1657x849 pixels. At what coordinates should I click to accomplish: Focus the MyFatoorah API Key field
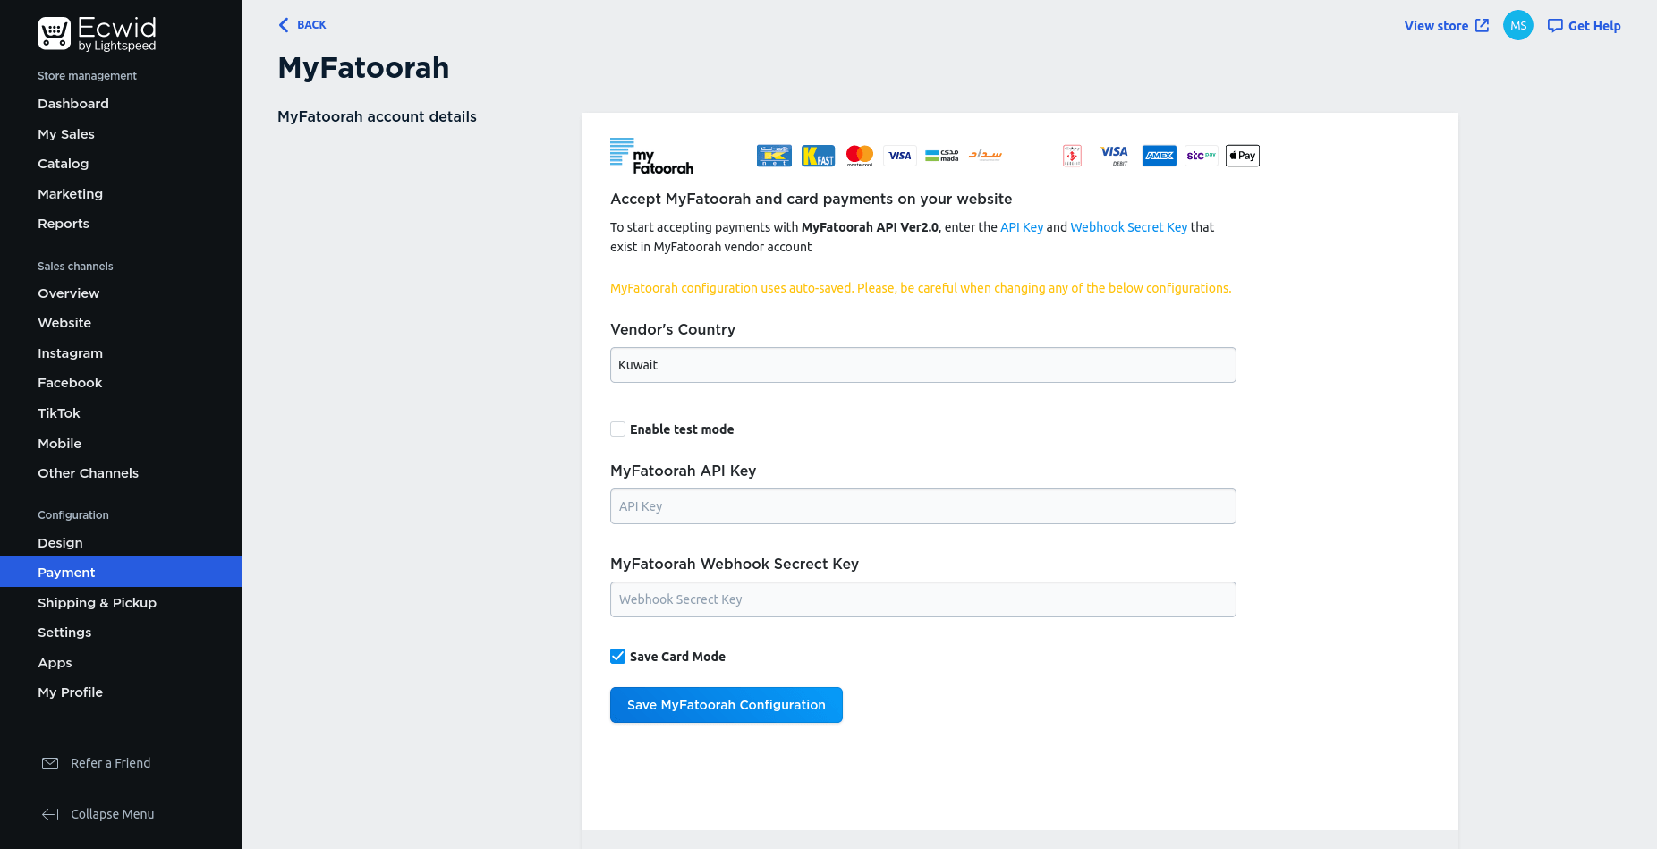click(923, 506)
